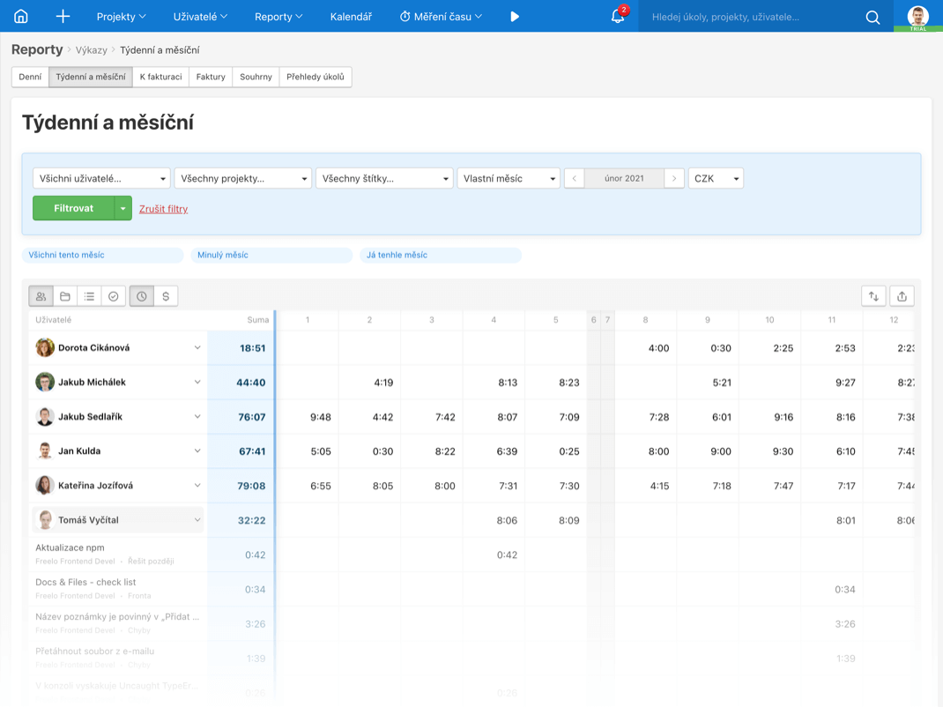Open the Všechny projekty dropdown
943x707 pixels.
pyautogui.click(x=243, y=178)
